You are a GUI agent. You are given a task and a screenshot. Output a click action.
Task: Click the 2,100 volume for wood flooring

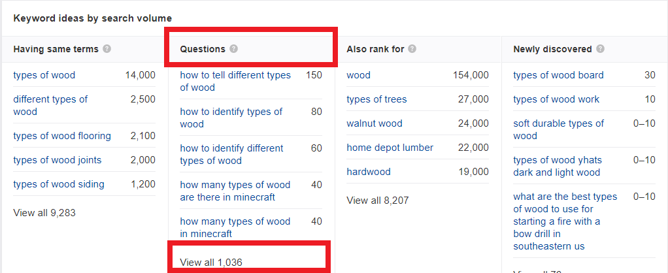coord(142,136)
